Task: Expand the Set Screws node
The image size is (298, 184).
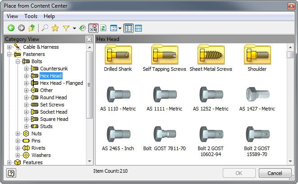Action: [26, 105]
